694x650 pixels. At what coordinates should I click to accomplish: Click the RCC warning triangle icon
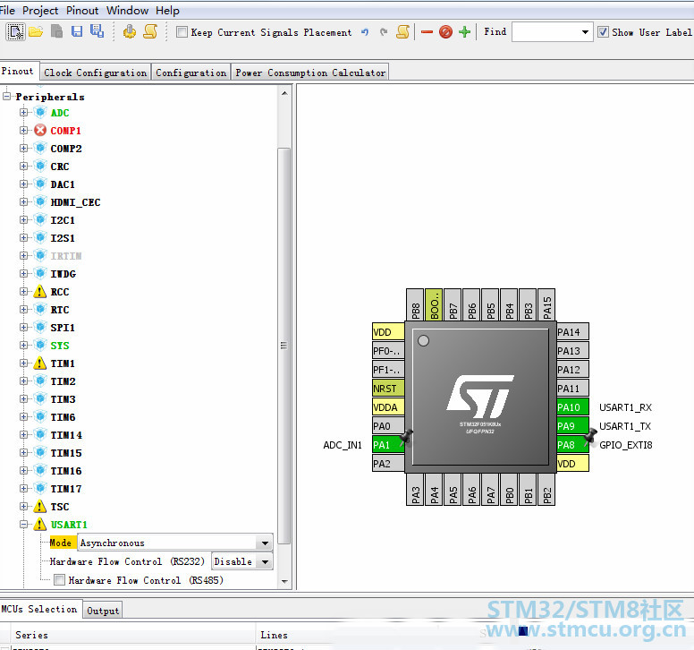point(40,292)
